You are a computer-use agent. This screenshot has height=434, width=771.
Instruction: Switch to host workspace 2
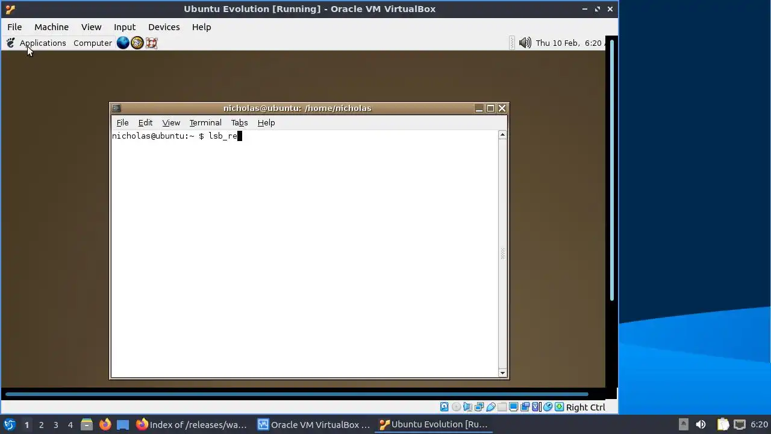point(41,424)
